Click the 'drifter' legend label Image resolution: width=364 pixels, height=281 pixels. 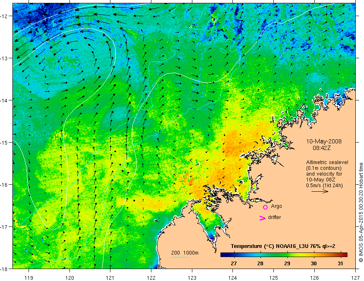274,217
